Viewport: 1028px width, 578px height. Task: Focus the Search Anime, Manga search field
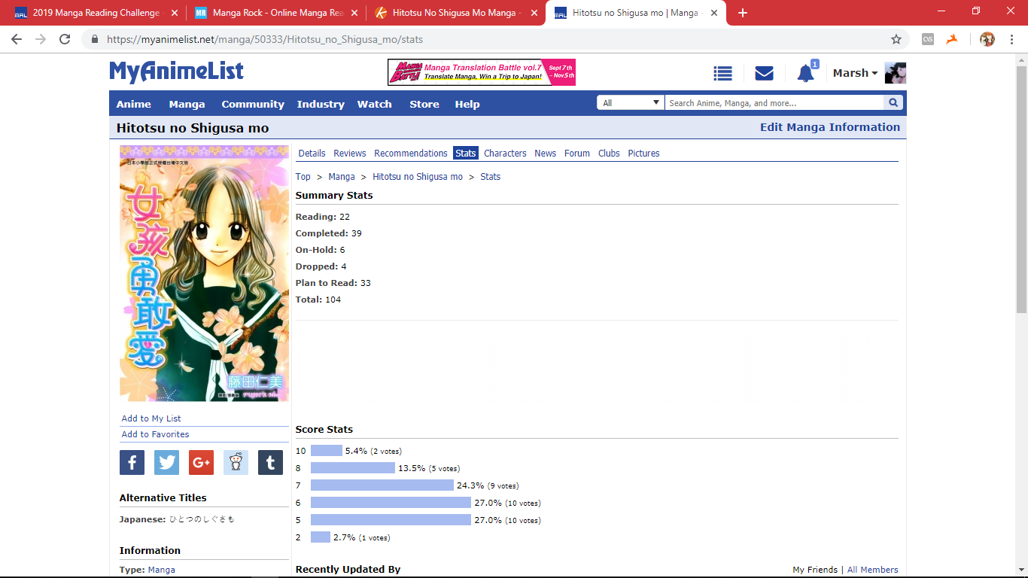tap(774, 103)
